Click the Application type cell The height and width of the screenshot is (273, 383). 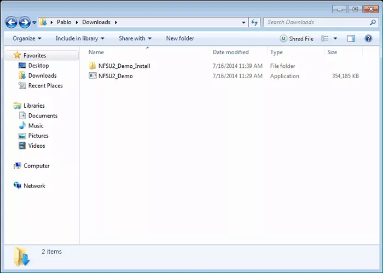point(285,76)
